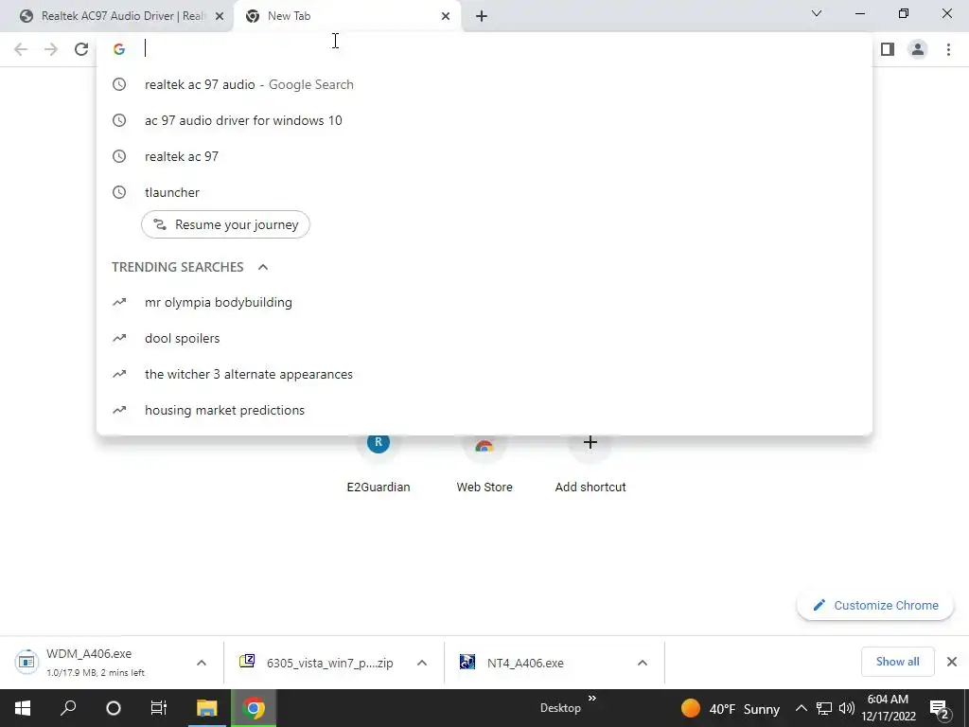This screenshot has width=969, height=727.
Task: Open a new tab with plus button
Action: (482, 16)
